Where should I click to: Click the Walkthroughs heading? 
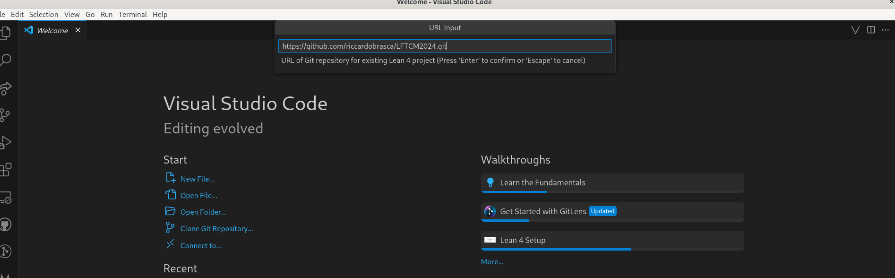516,160
